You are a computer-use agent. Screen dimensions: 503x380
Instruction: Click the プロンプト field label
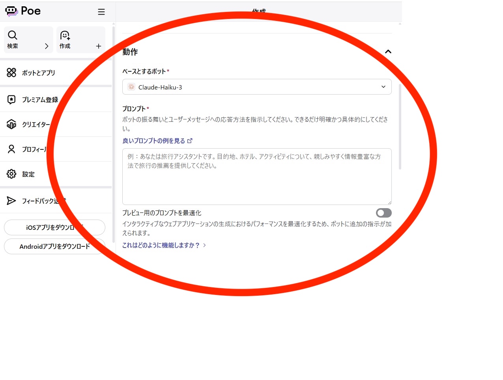point(134,108)
